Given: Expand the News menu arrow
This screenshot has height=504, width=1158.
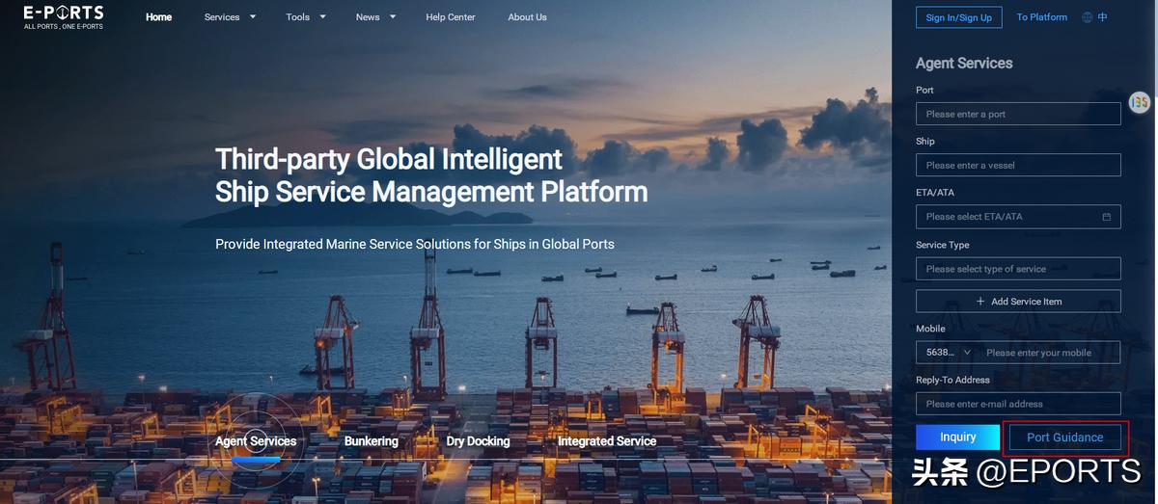Looking at the screenshot, I should (393, 17).
